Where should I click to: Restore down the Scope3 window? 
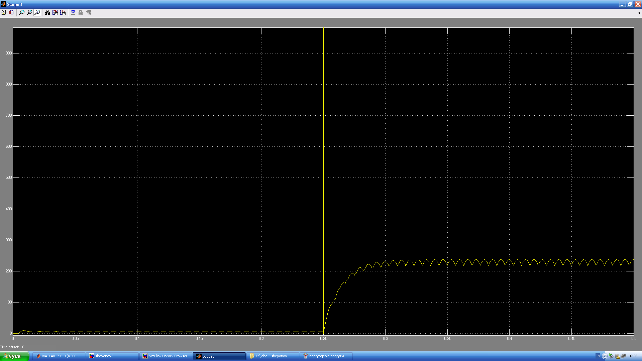point(630,4)
